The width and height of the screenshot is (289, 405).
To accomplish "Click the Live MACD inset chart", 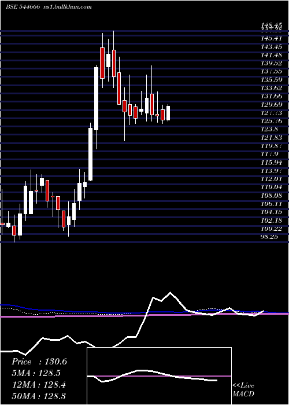I will tap(159, 376).
